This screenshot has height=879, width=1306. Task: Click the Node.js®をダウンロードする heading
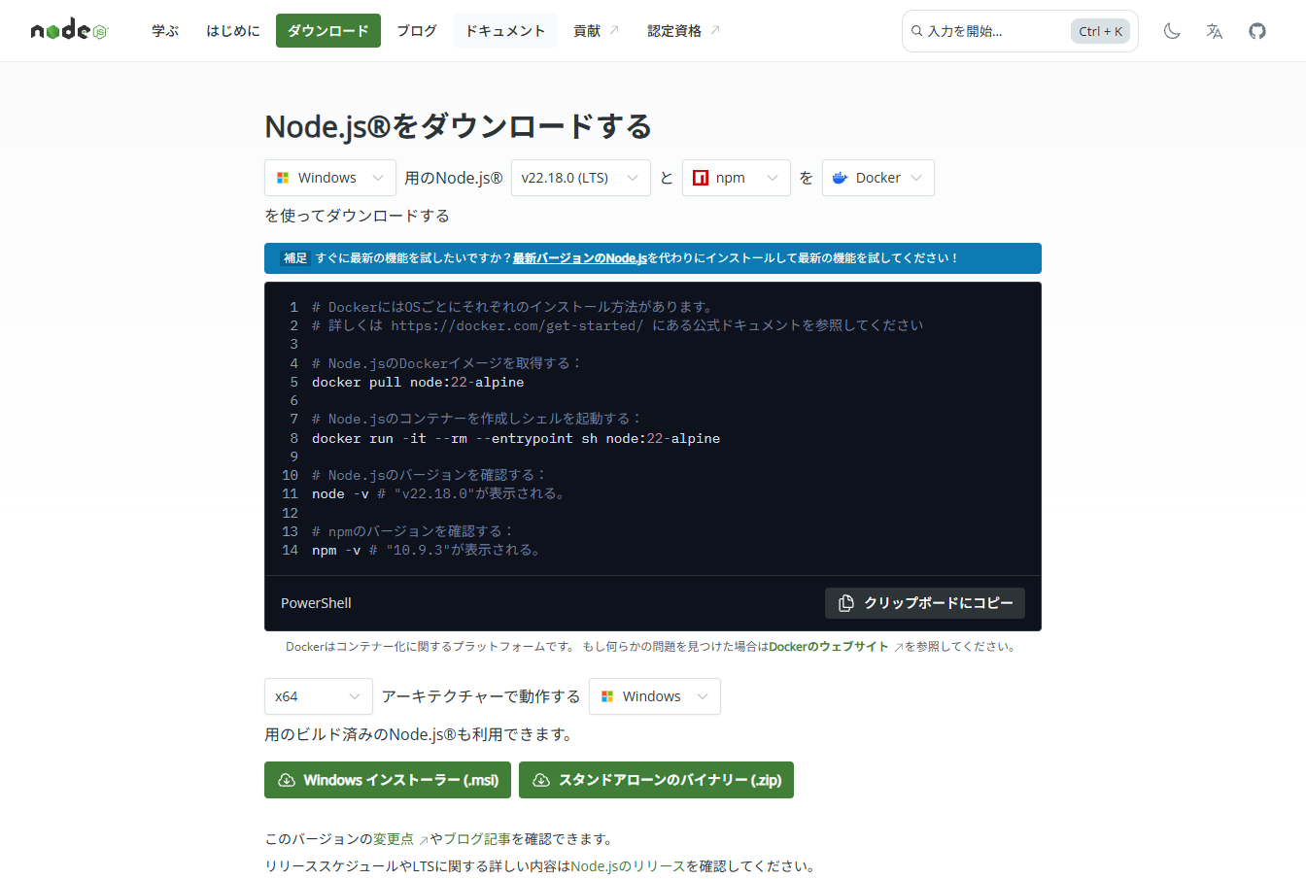[x=458, y=125]
